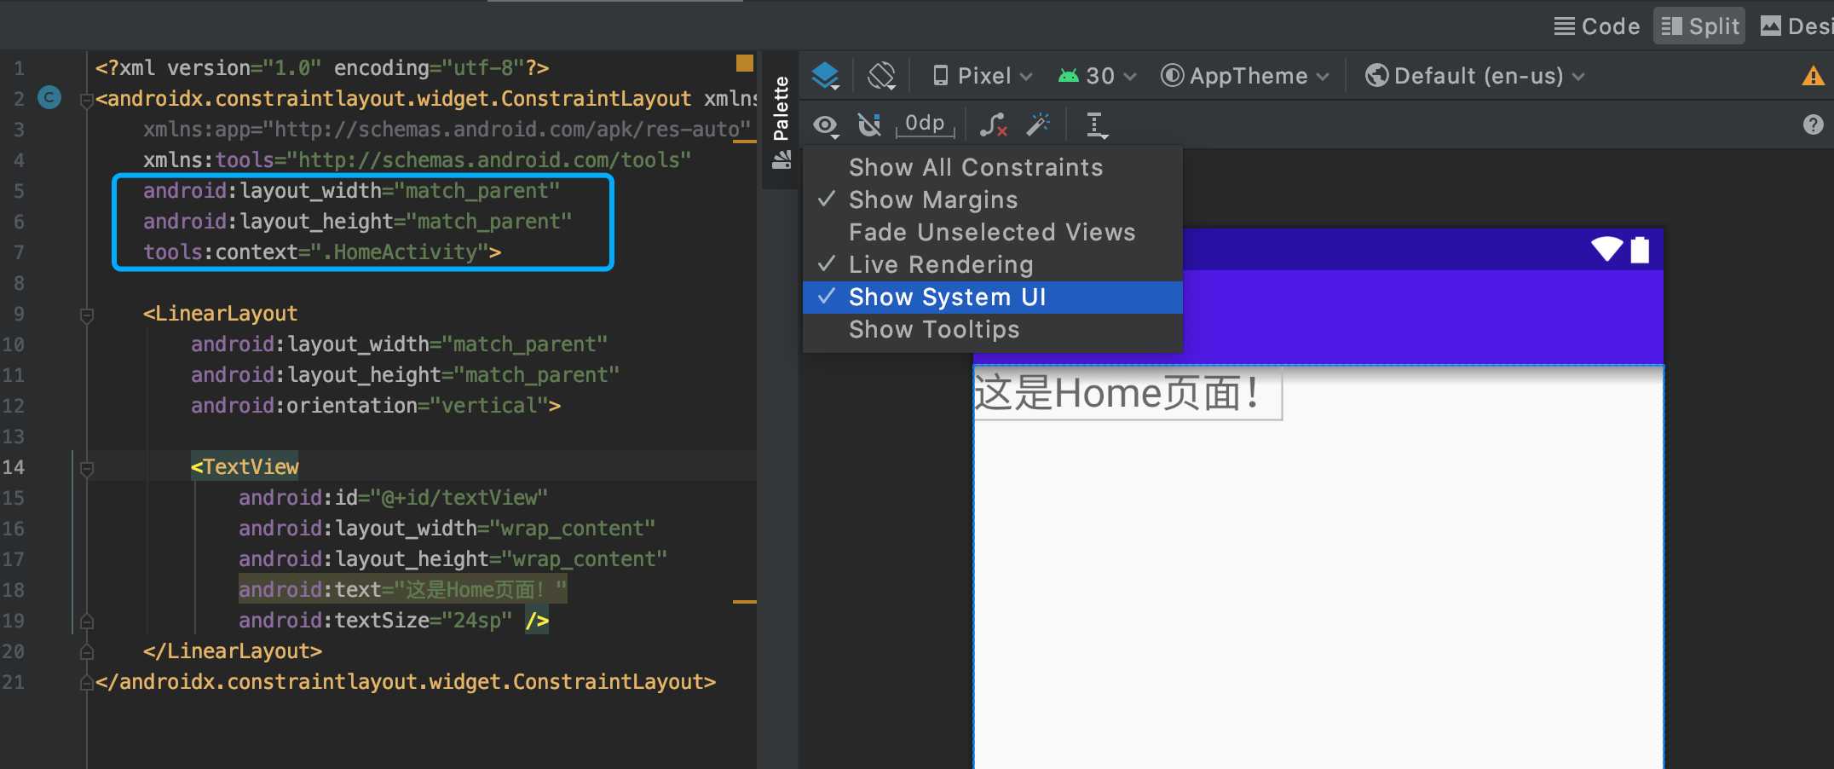Select Show All Constraints menu item

[x=993, y=167]
